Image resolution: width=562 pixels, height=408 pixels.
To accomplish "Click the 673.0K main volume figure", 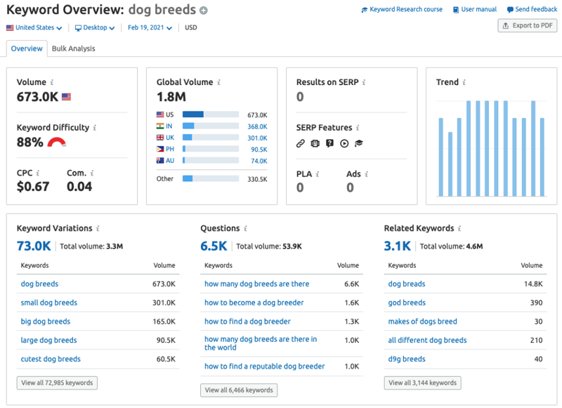I will click(37, 97).
